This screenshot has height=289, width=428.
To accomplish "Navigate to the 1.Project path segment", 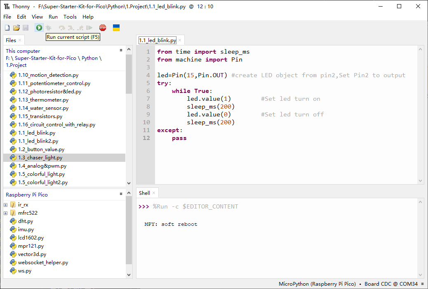I will pyautogui.click(x=16, y=65).
